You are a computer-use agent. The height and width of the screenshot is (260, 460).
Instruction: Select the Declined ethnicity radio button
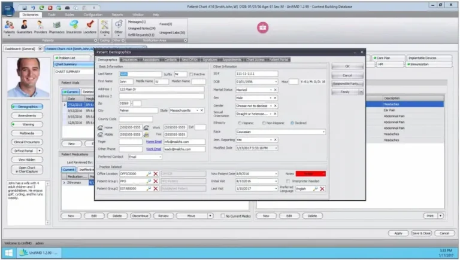(x=292, y=123)
